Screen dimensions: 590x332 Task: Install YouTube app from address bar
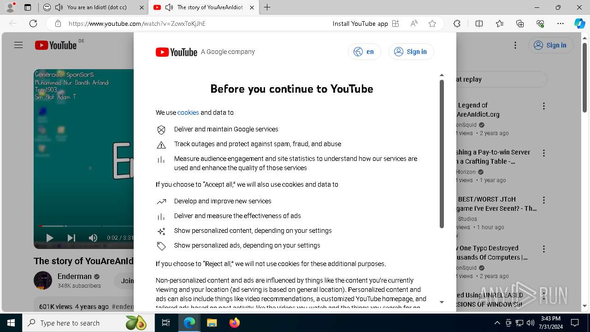tap(366, 24)
